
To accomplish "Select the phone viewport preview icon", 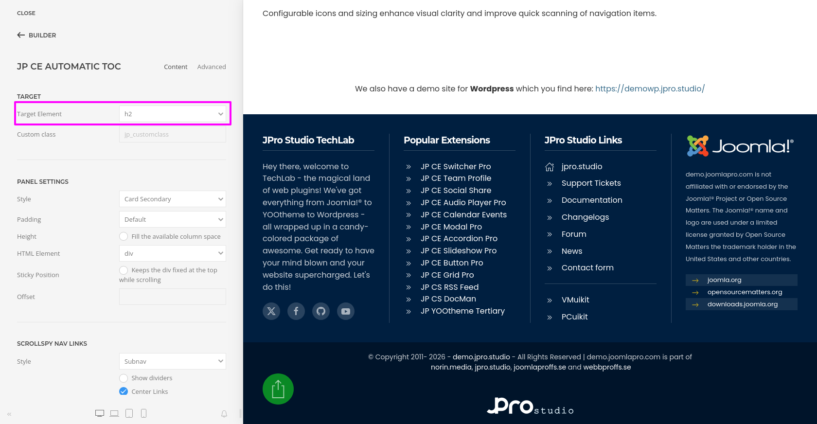I will click(144, 413).
